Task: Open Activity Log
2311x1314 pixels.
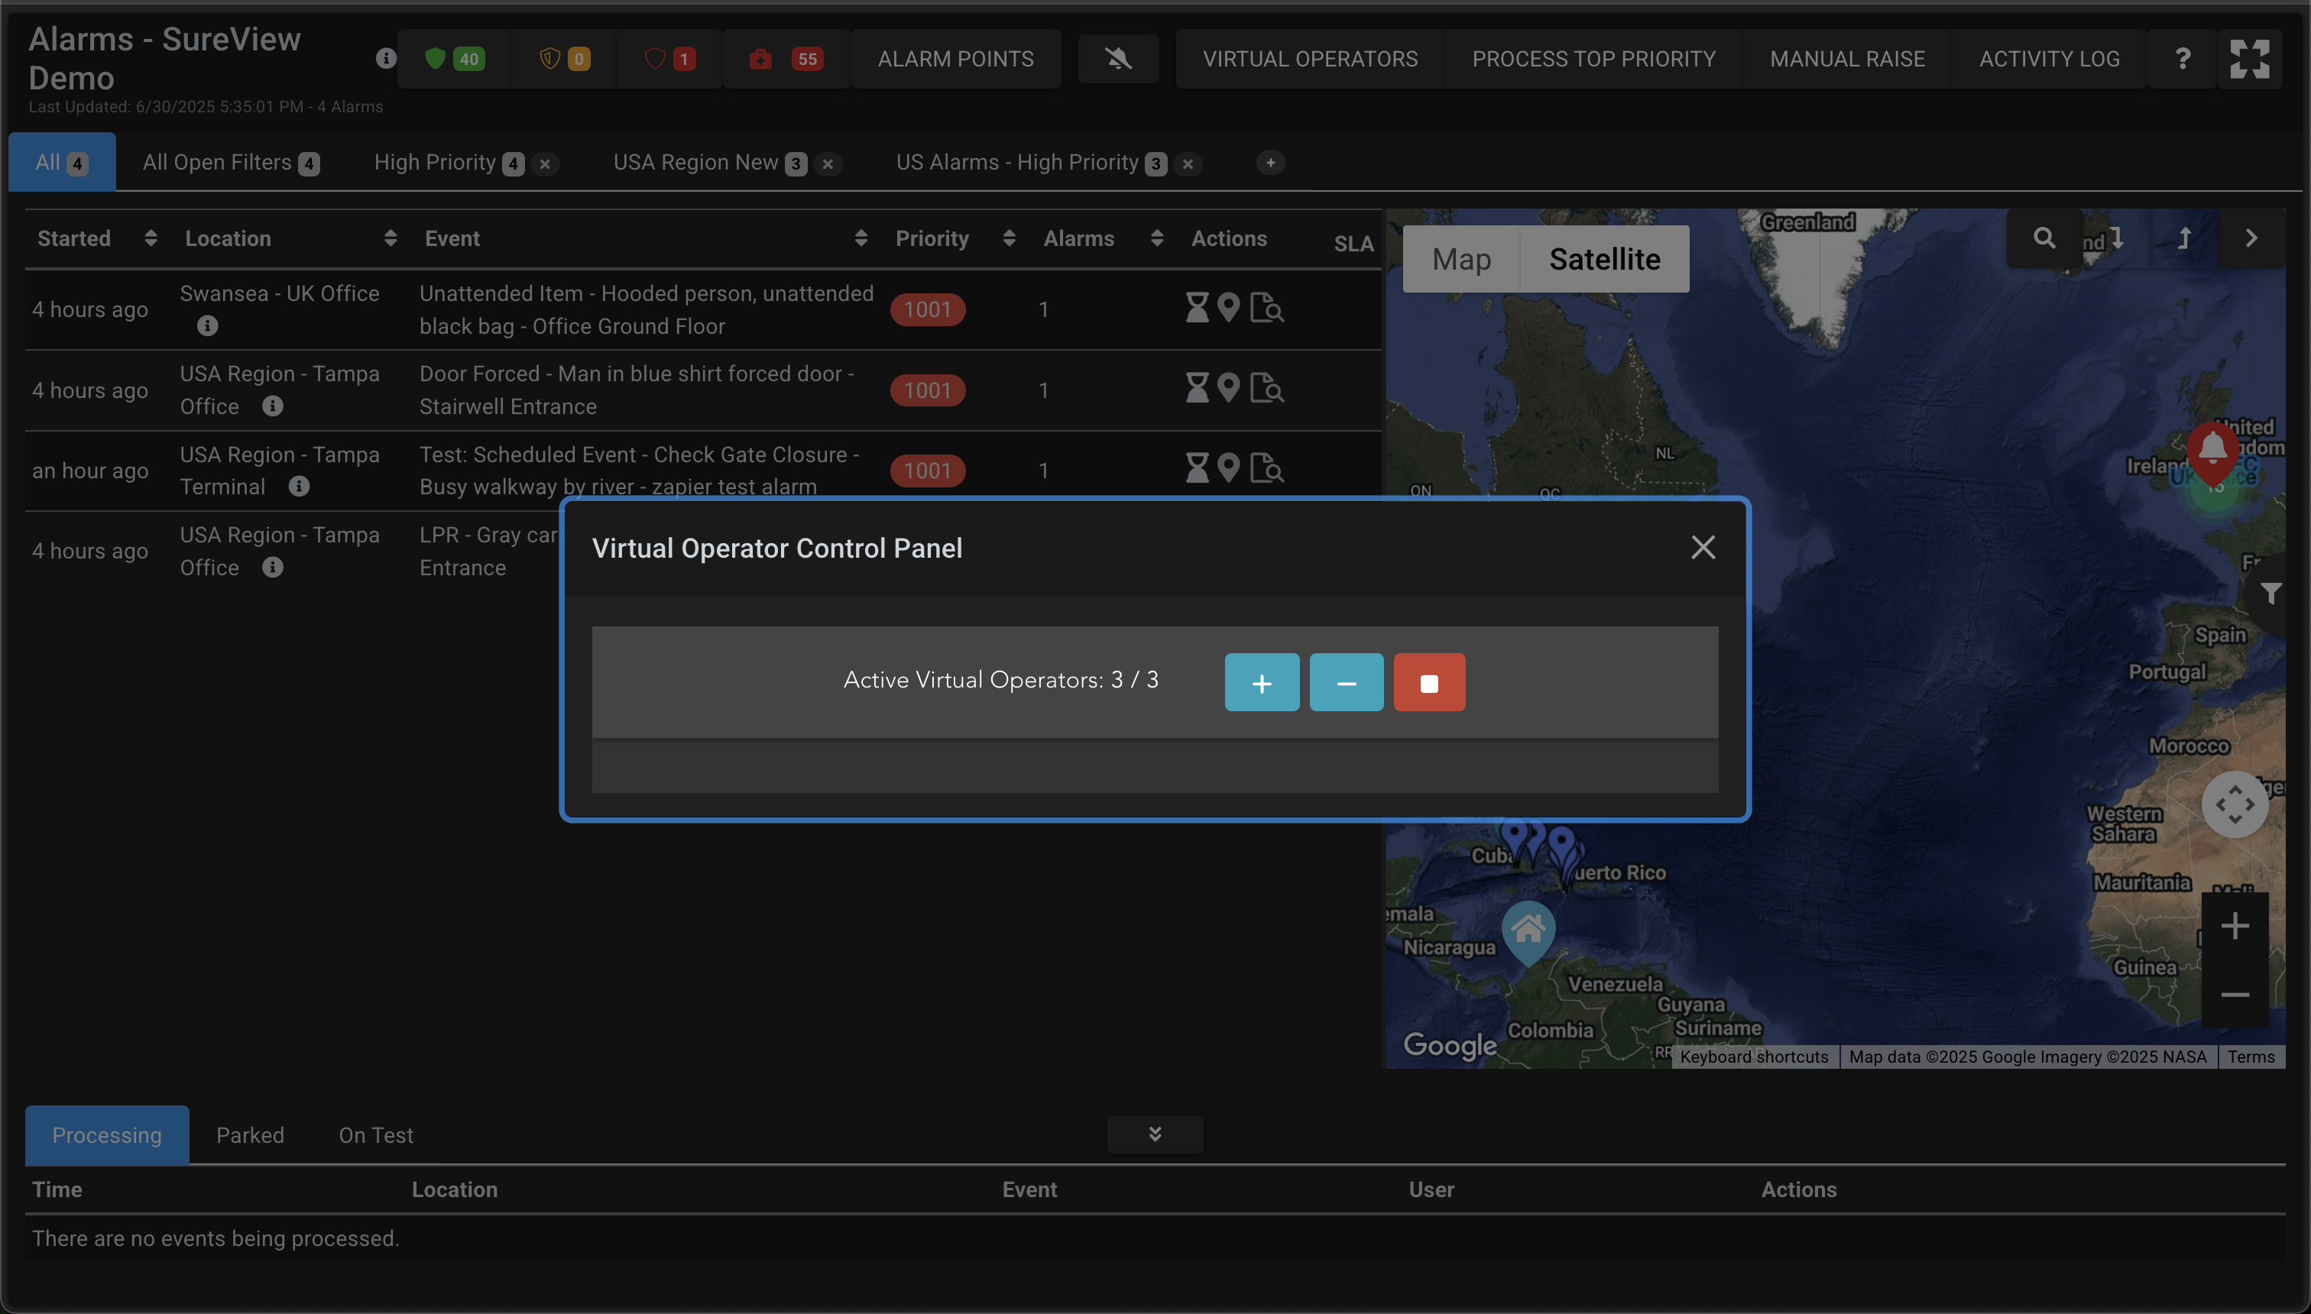Action: click(x=2049, y=60)
